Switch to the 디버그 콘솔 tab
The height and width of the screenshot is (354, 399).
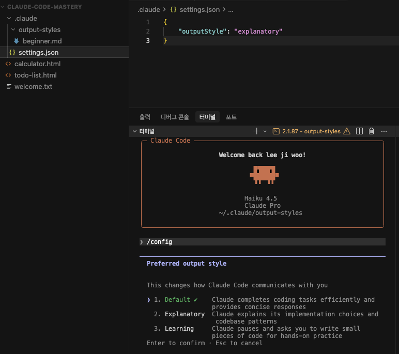(175, 117)
